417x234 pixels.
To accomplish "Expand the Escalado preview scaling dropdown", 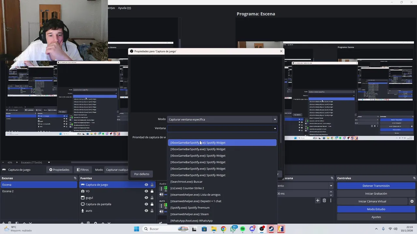I will 49,162.
